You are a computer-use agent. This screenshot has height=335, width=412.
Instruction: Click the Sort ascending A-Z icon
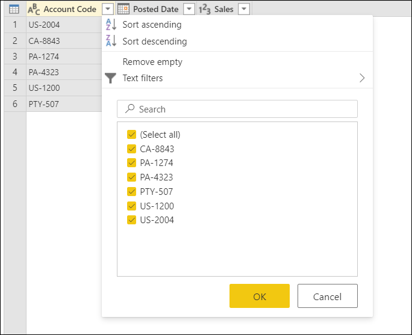coord(111,25)
